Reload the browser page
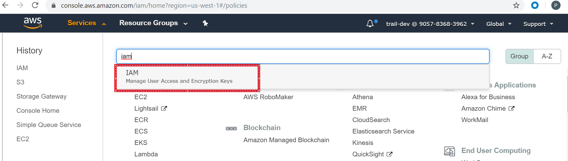The height and width of the screenshot is (161, 568). click(x=35, y=5)
